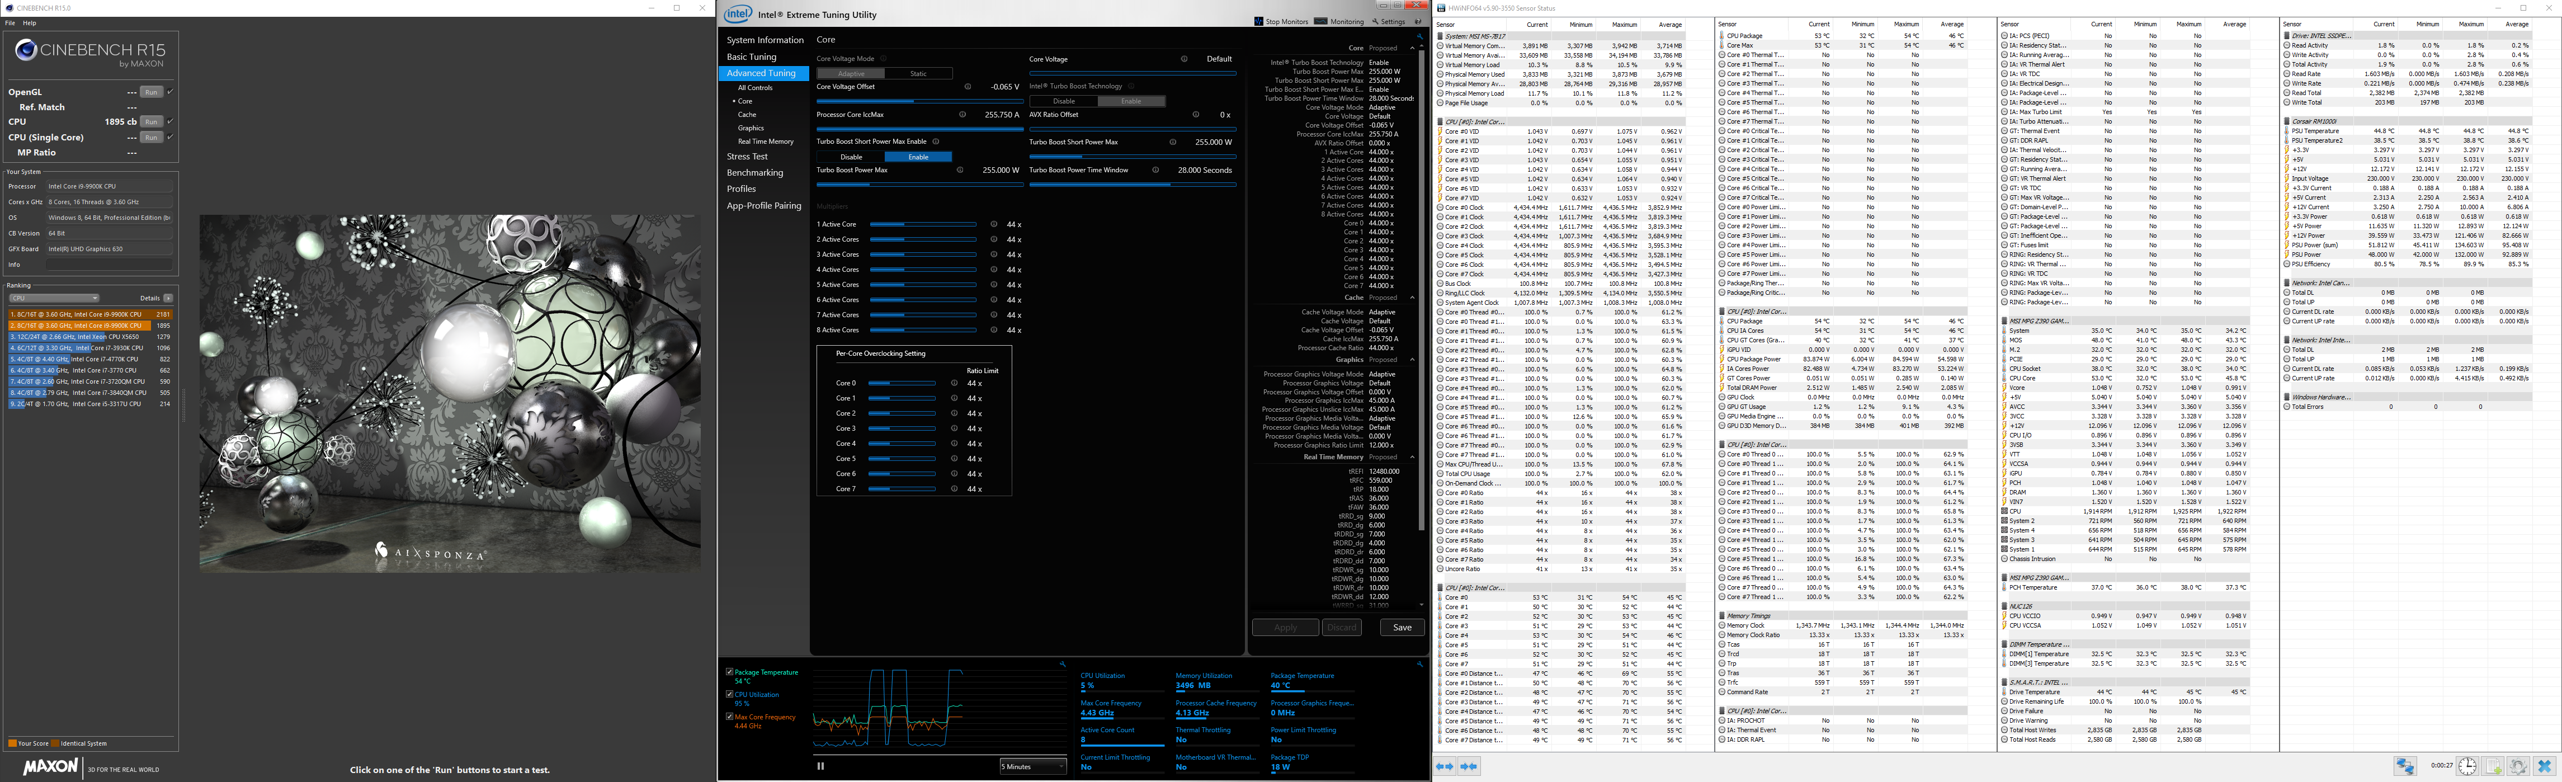Click info icon for 1 Active Core multiplier

[994, 225]
